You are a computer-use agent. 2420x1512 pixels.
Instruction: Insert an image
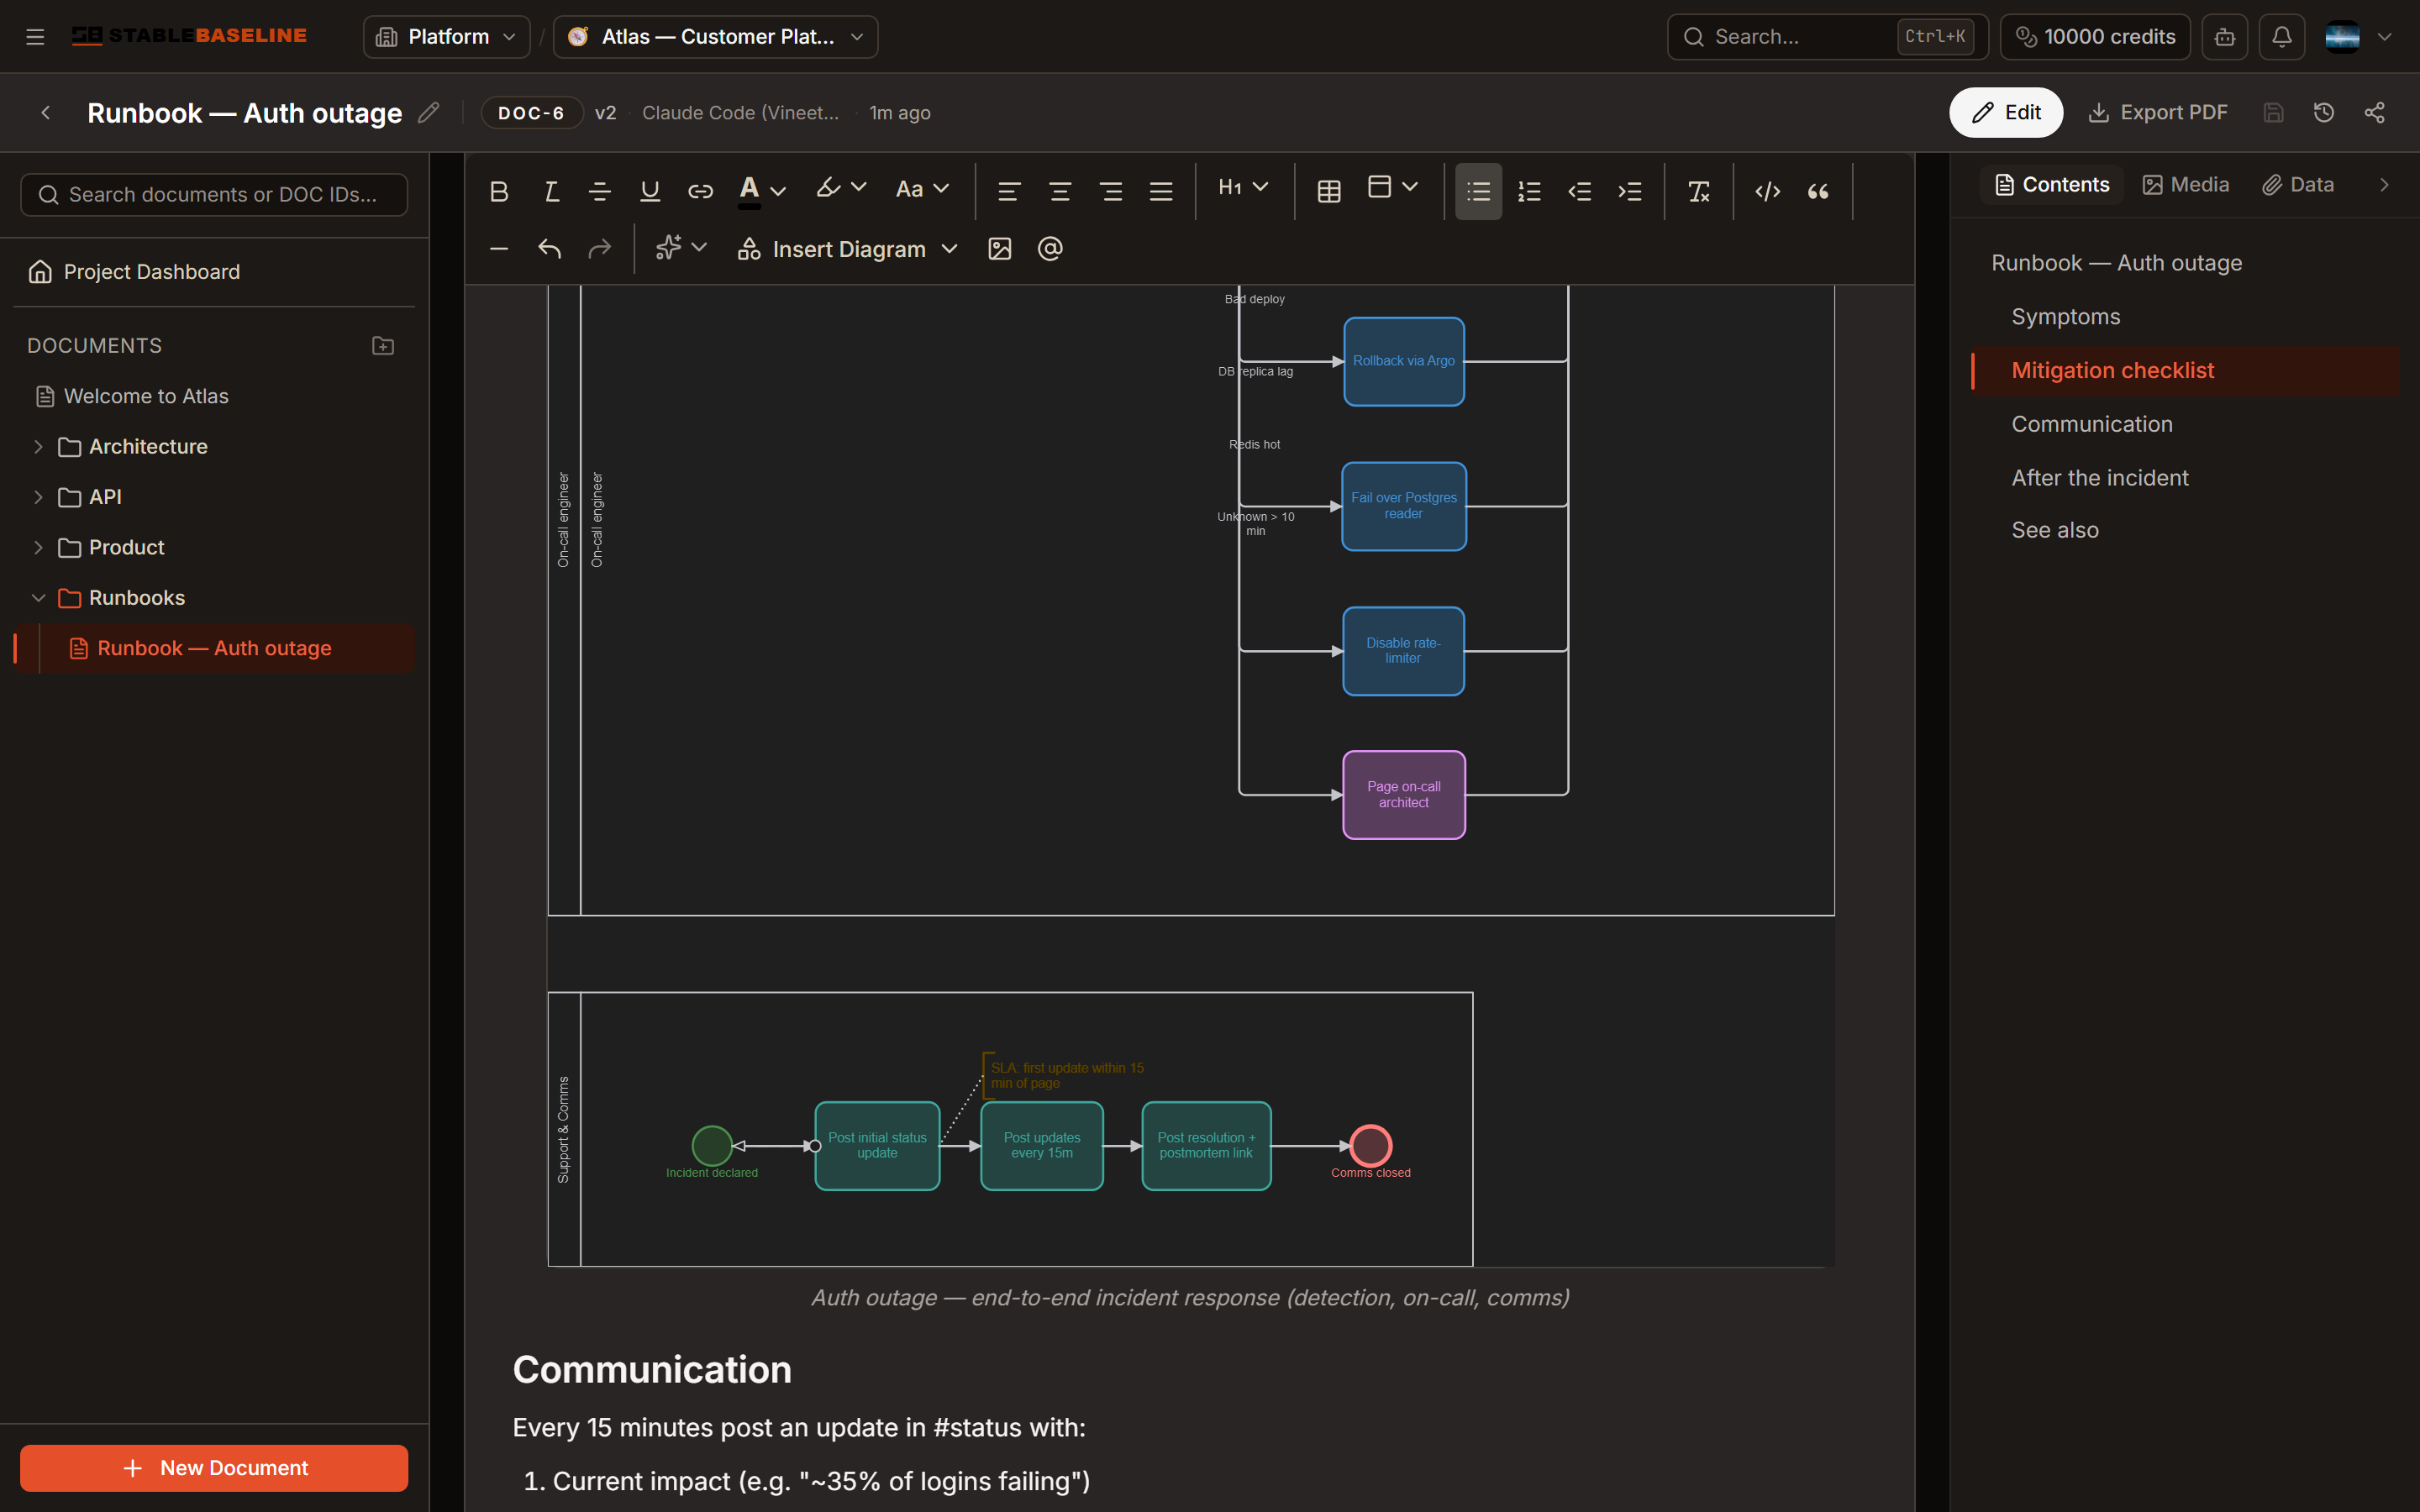click(1000, 249)
